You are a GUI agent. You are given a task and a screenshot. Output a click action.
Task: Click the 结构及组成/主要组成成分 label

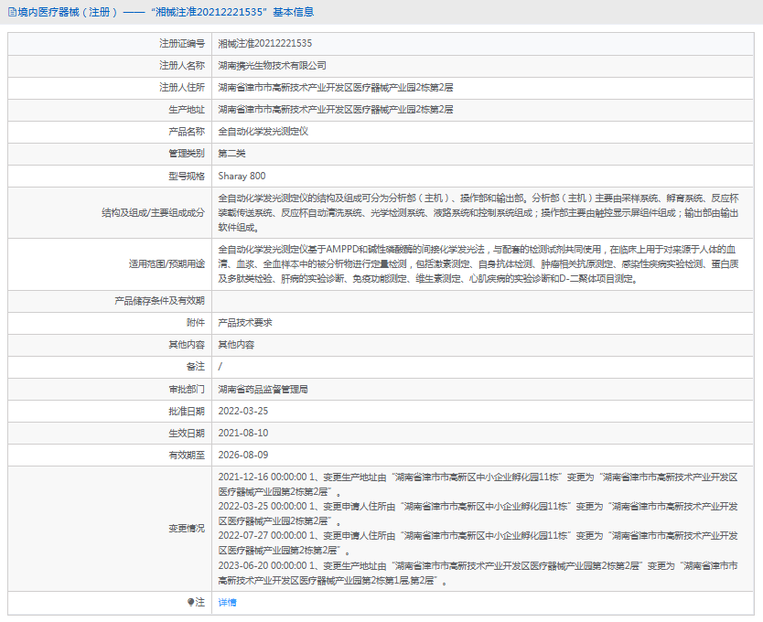click(154, 213)
